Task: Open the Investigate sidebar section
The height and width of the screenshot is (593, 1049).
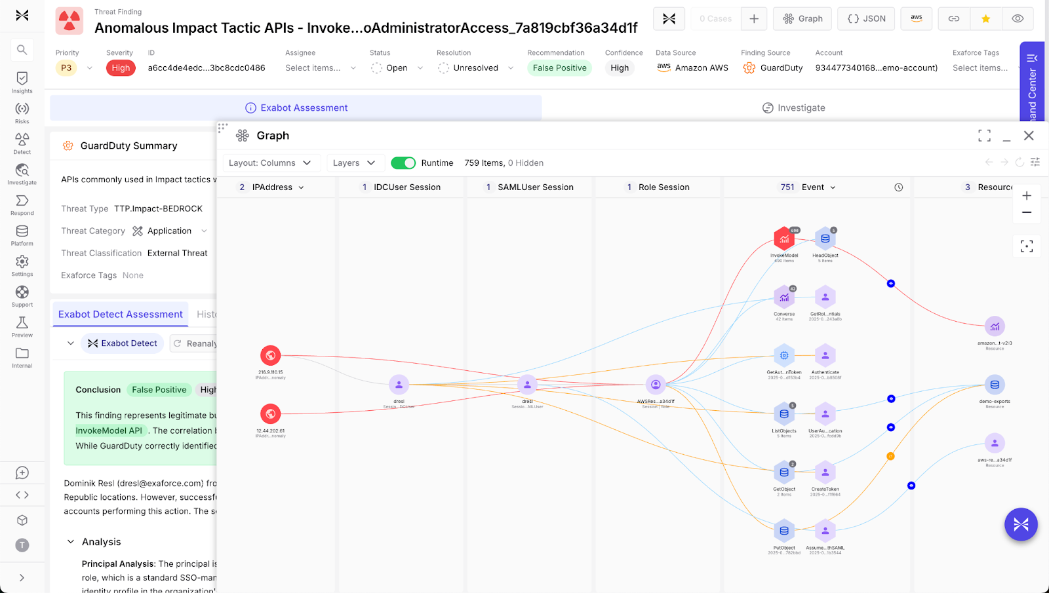Action: (x=22, y=174)
